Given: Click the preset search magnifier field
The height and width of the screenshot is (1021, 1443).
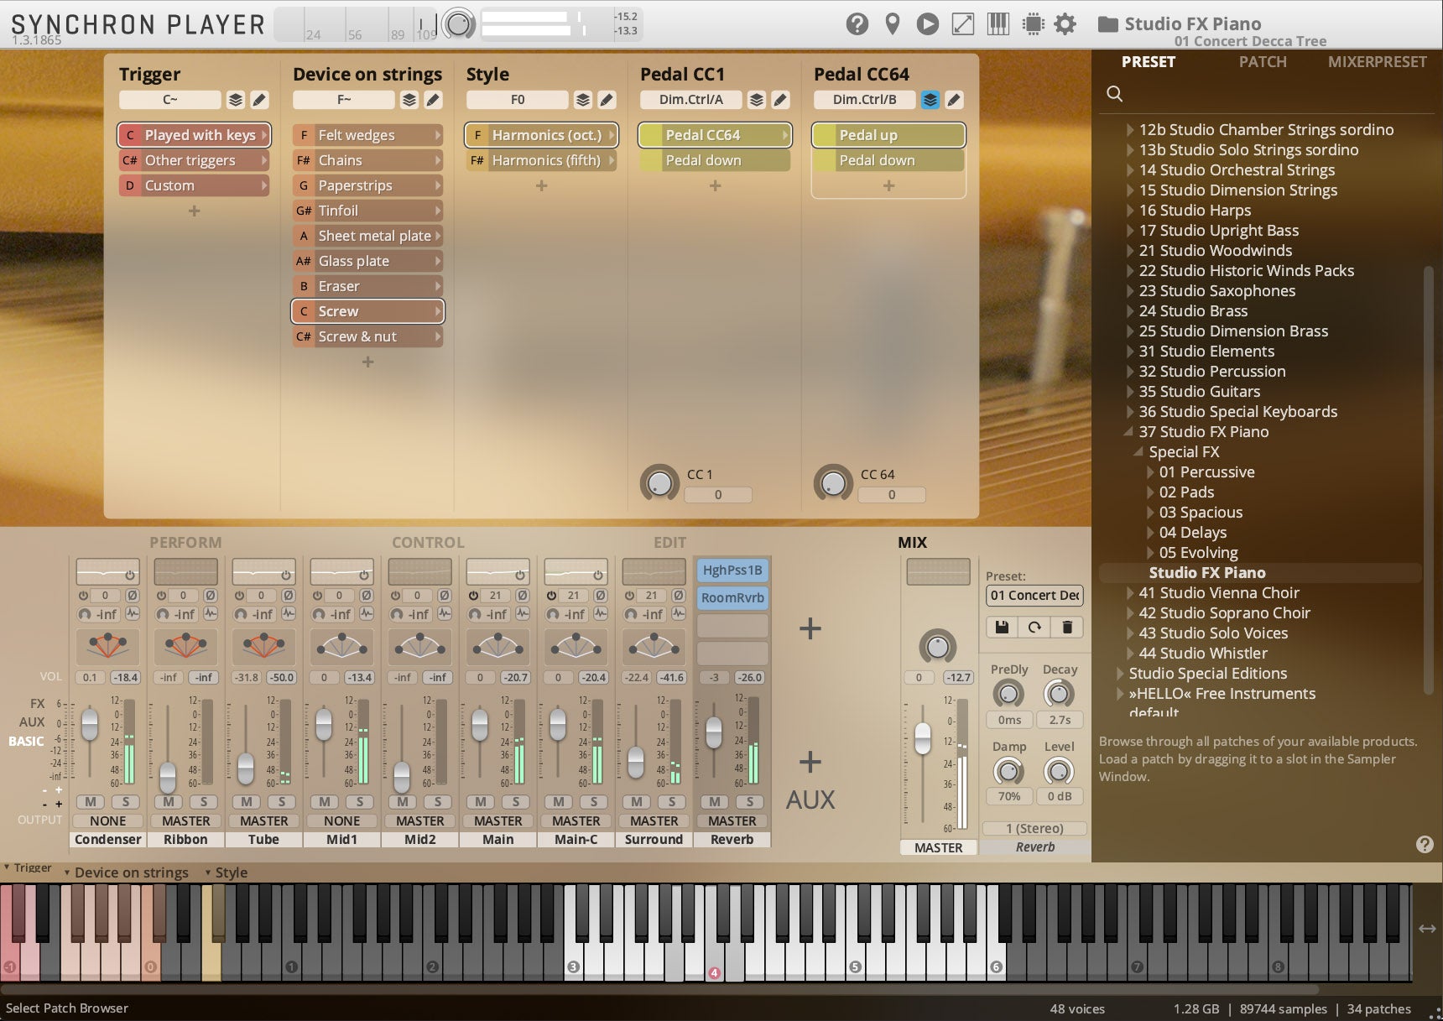Looking at the screenshot, I should pos(1115,94).
